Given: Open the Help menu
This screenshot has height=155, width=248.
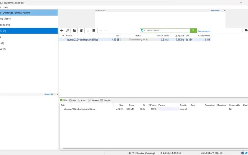Looking at the screenshot, I should point(6,7).
